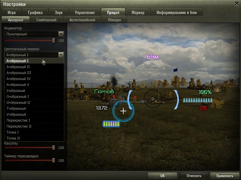Choose А-образный II marker option
This screenshot has width=241, height=180.
click(x=34, y=67)
